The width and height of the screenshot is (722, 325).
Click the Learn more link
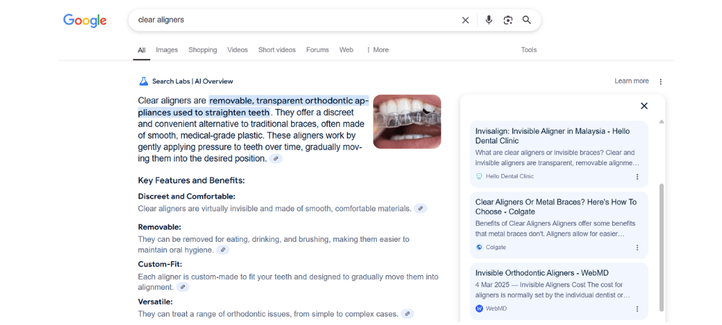tap(632, 81)
